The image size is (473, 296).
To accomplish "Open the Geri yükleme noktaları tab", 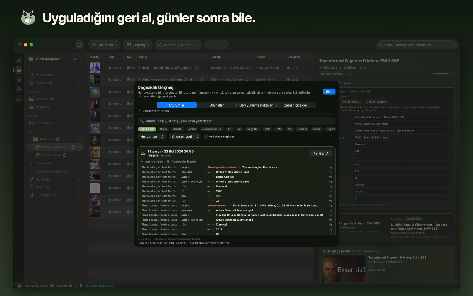I will [x=256, y=105].
